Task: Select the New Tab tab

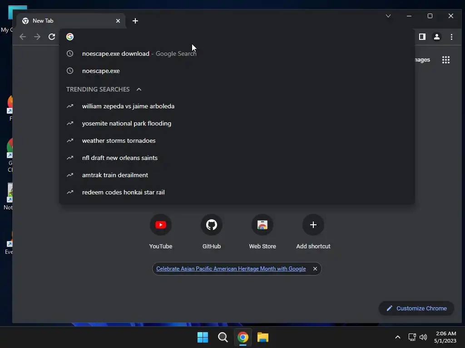Action: pyautogui.click(x=71, y=21)
